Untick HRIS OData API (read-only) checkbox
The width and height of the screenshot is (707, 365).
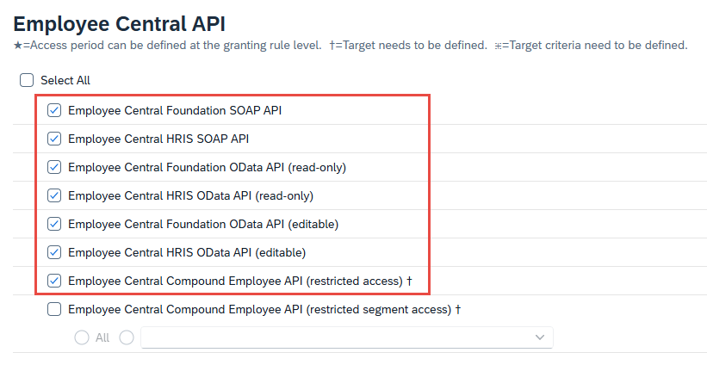click(x=54, y=195)
